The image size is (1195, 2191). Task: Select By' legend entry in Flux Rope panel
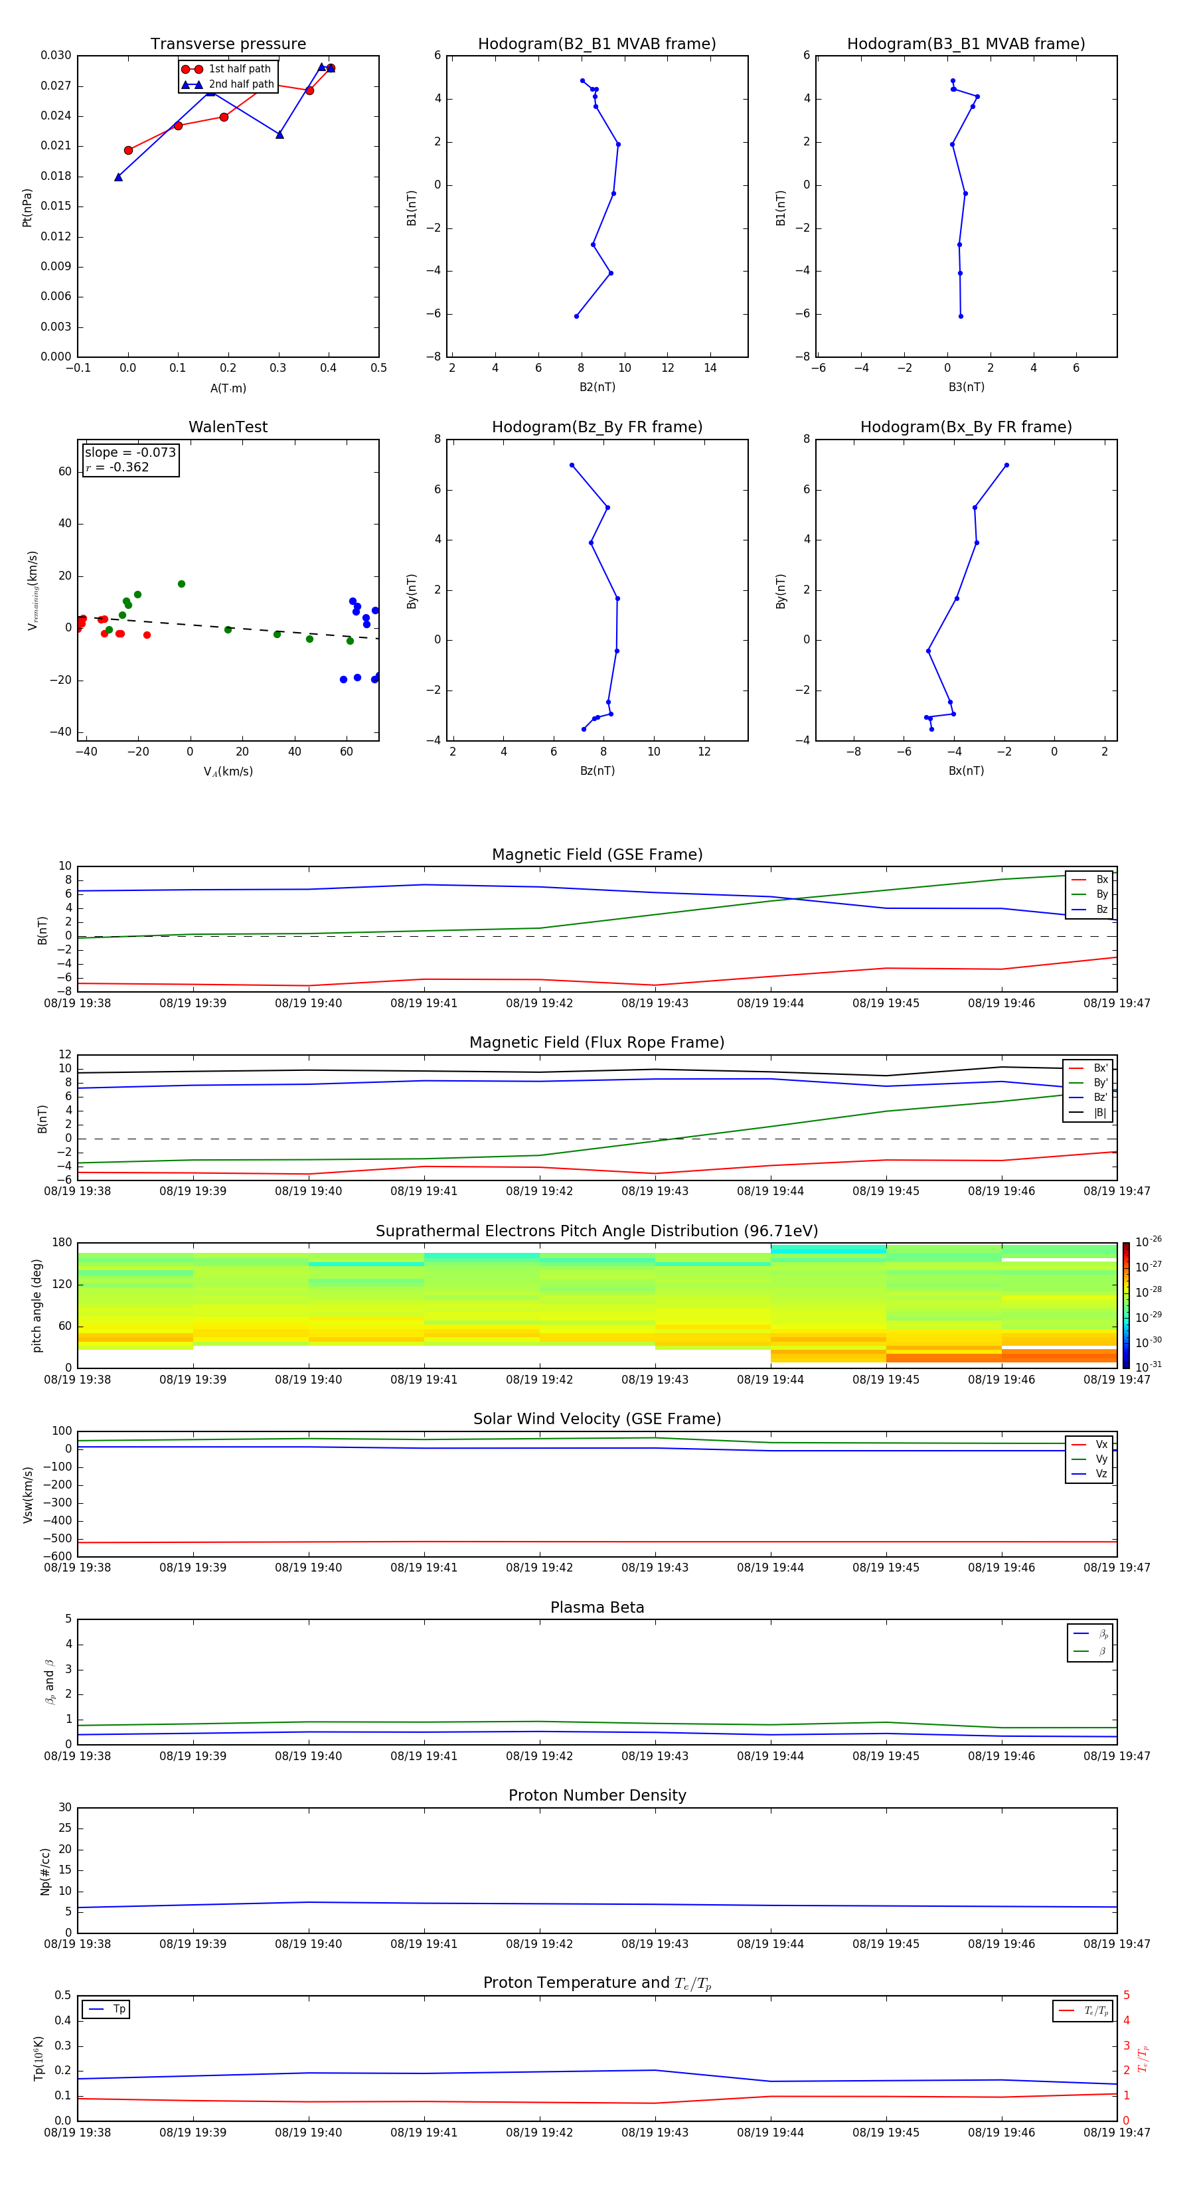[1088, 1083]
